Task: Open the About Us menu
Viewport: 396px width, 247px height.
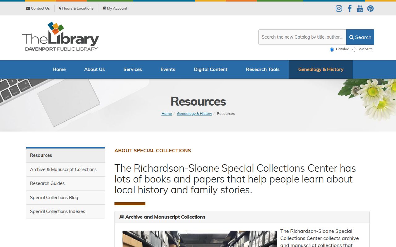Action: click(94, 69)
